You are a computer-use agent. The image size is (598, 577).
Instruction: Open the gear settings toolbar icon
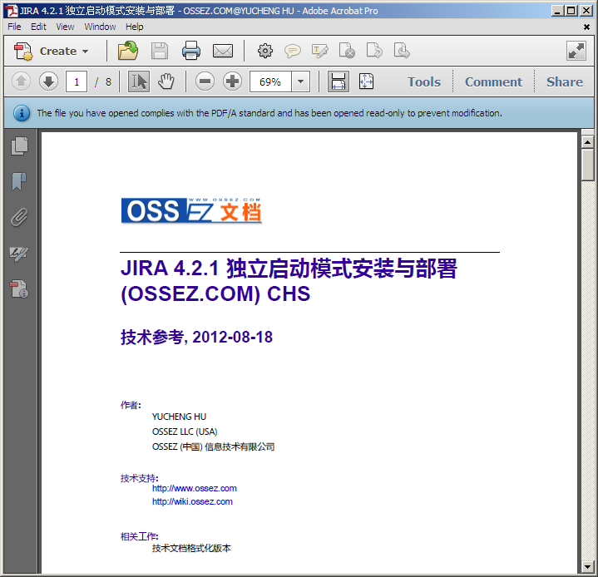click(x=265, y=51)
